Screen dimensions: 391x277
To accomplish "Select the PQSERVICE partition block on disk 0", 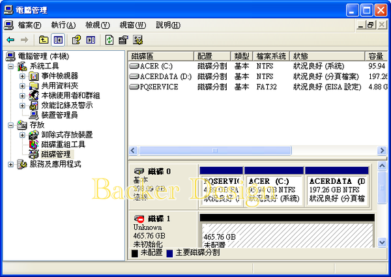I will click(x=221, y=186).
